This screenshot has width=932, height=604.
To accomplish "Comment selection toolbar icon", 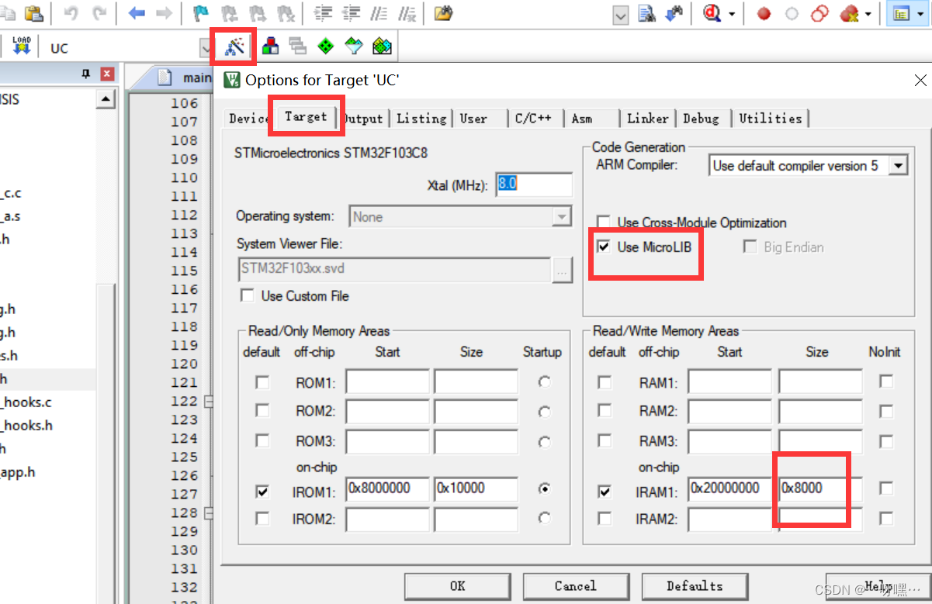I will [x=379, y=13].
